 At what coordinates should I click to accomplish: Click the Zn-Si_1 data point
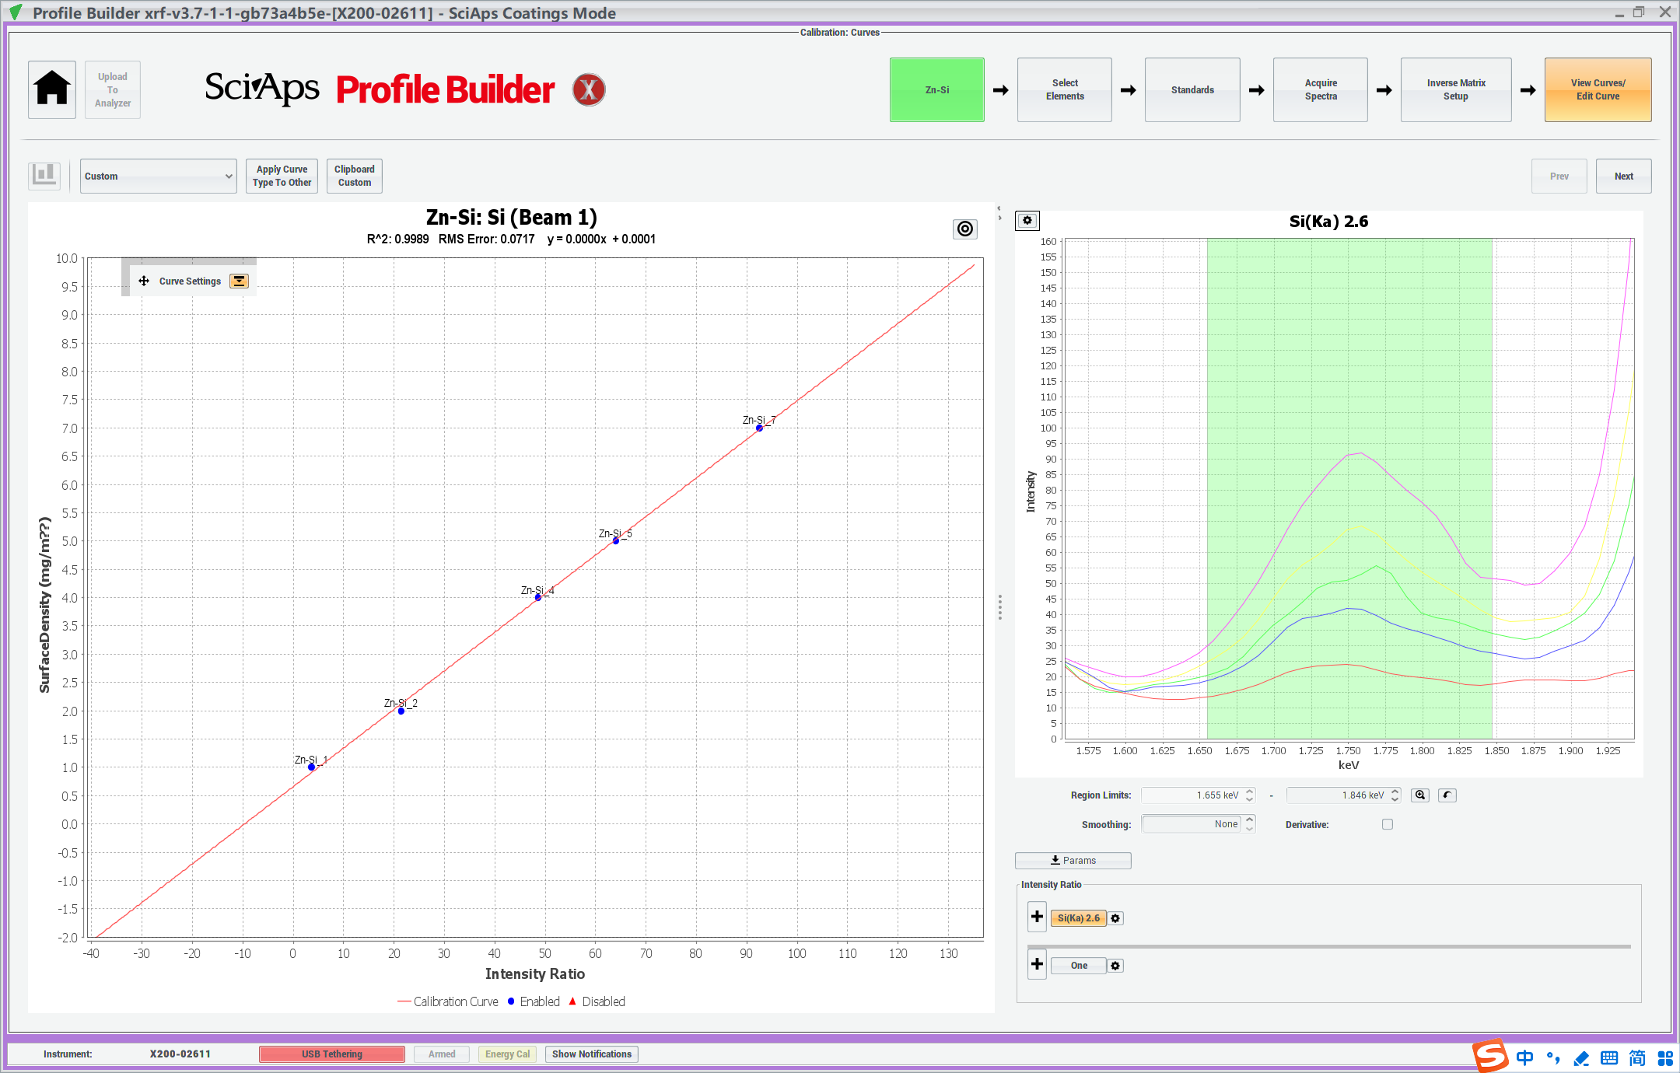click(x=312, y=767)
